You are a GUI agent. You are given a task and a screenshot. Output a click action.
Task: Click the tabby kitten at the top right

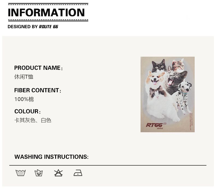(x=178, y=65)
